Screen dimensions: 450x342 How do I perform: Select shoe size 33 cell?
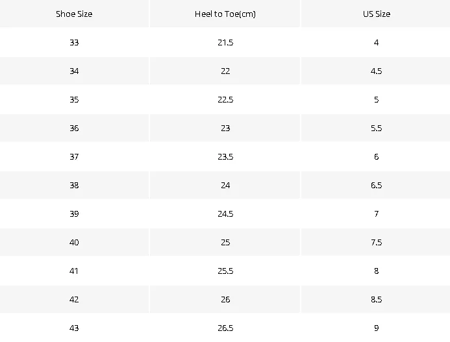(74, 42)
